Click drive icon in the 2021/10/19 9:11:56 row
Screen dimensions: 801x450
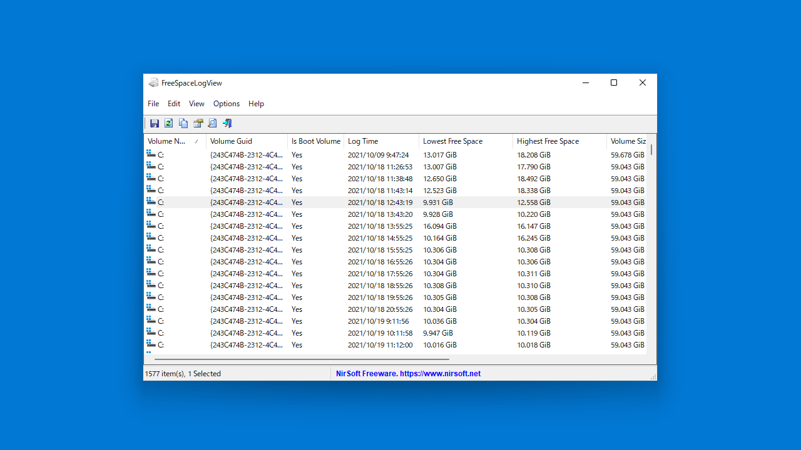click(x=151, y=320)
